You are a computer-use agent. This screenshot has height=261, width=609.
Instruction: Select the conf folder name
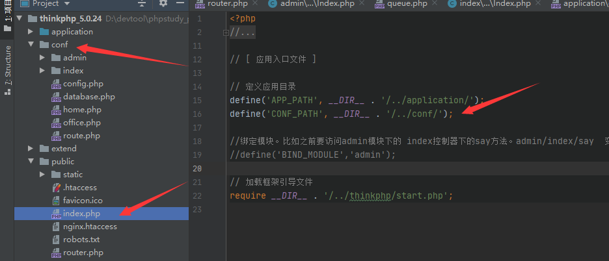point(59,45)
